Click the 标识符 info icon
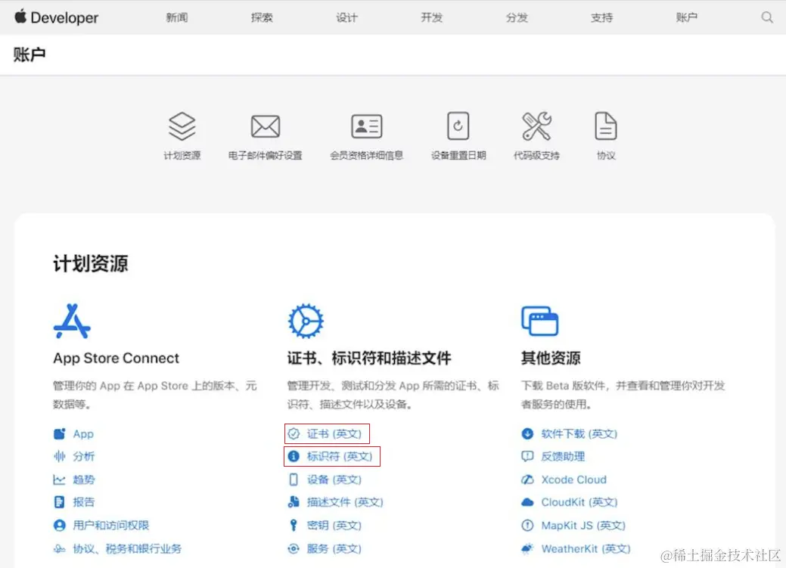 click(x=294, y=456)
